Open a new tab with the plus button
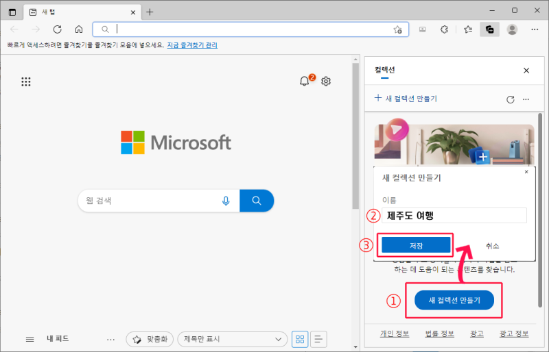The image size is (549, 352). coord(150,12)
